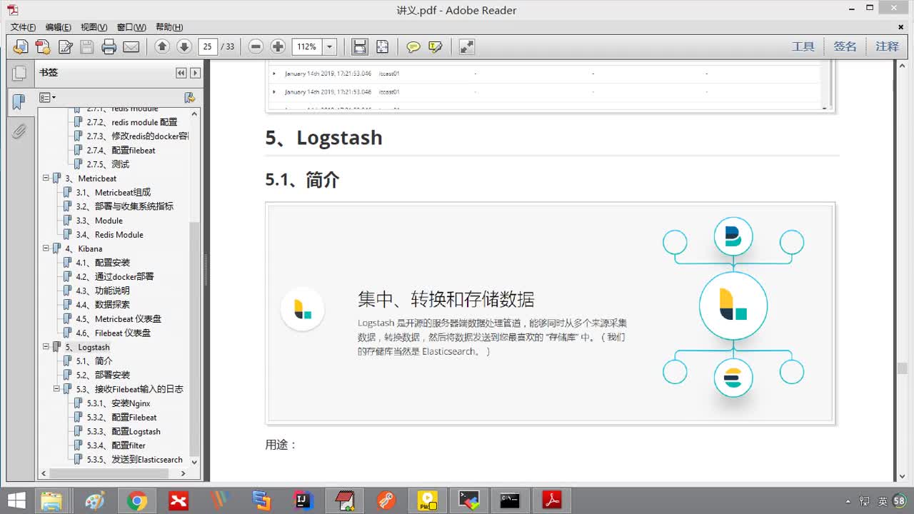Select the highlight text tool
Viewport: 914px width, 514px height.
click(x=436, y=47)
